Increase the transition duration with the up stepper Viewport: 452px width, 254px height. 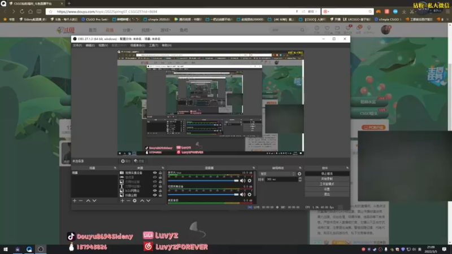[x=300, y=178]
